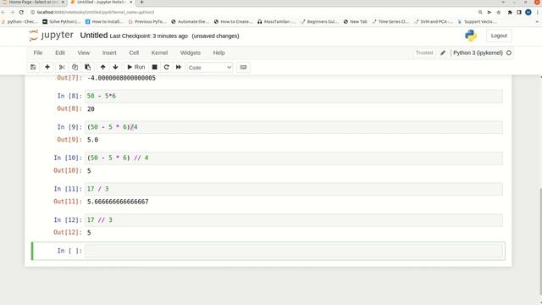Bookmark this page with star icon
Viewport: 542px width, 305px height.
click(x=499, y=12)
